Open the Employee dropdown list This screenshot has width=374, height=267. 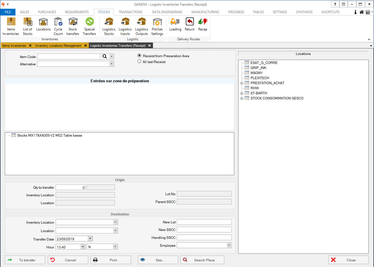point(229,245)
